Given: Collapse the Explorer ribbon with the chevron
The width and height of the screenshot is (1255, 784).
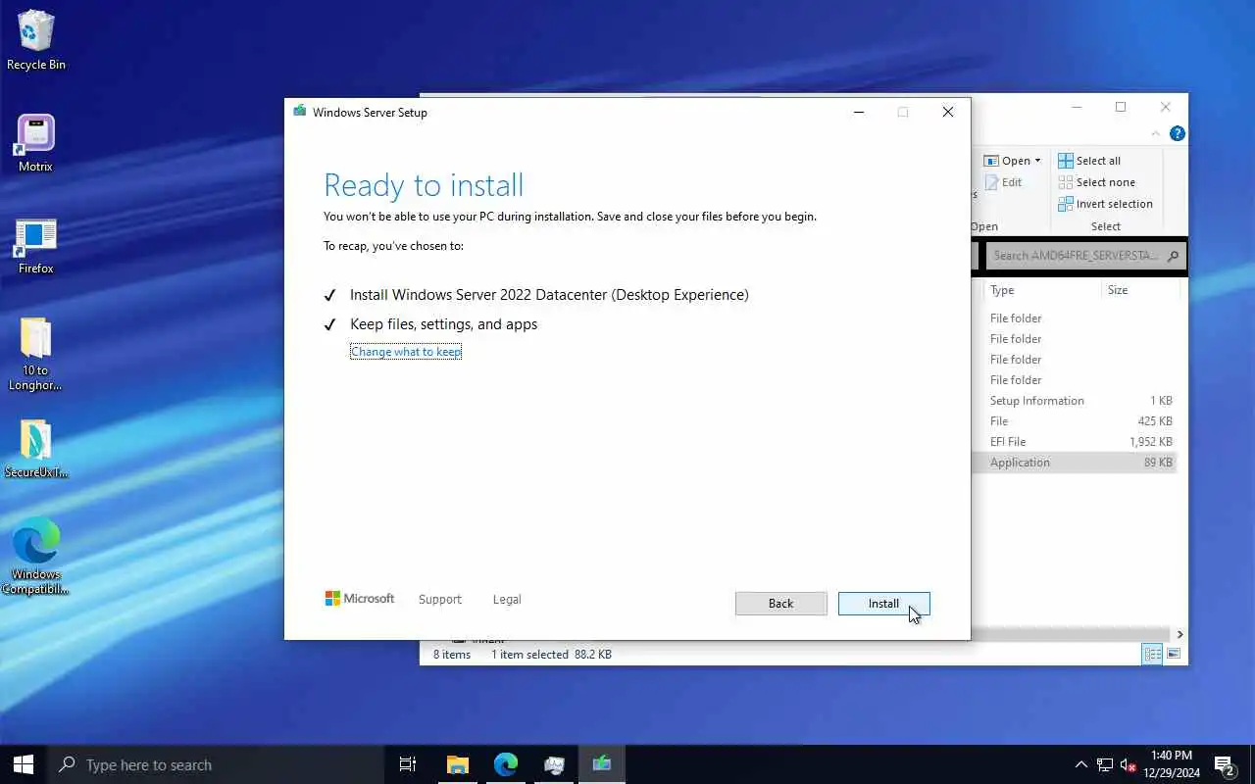Looking at the screenshot, I should 1156,133.
